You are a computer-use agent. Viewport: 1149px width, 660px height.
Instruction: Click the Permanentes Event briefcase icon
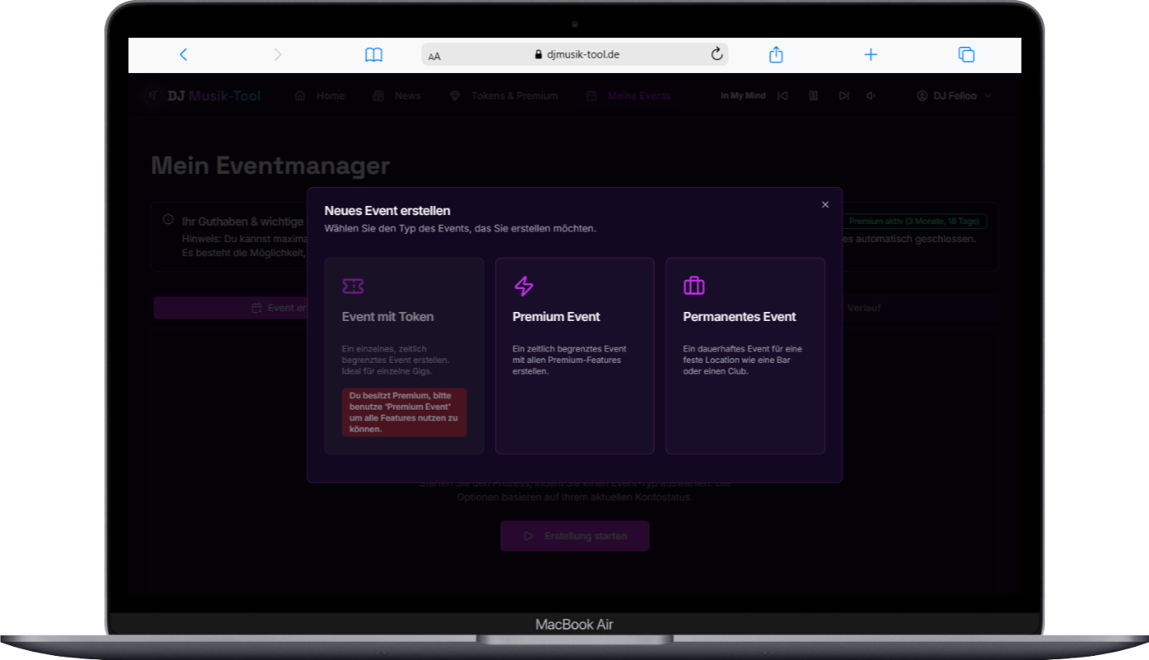coord(694,286)
